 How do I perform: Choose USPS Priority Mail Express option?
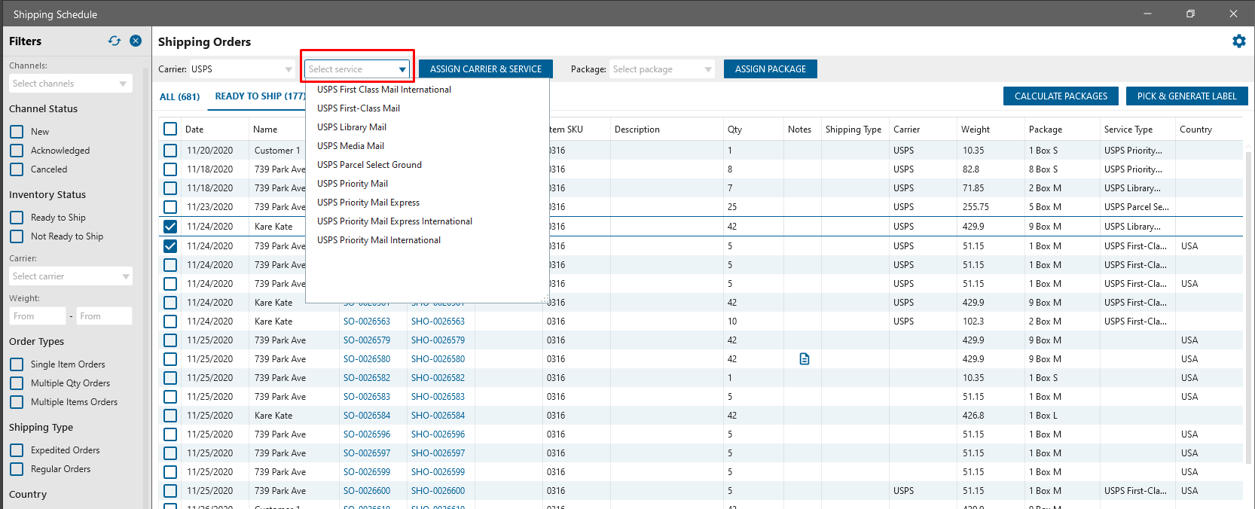(x=368, y=203)
